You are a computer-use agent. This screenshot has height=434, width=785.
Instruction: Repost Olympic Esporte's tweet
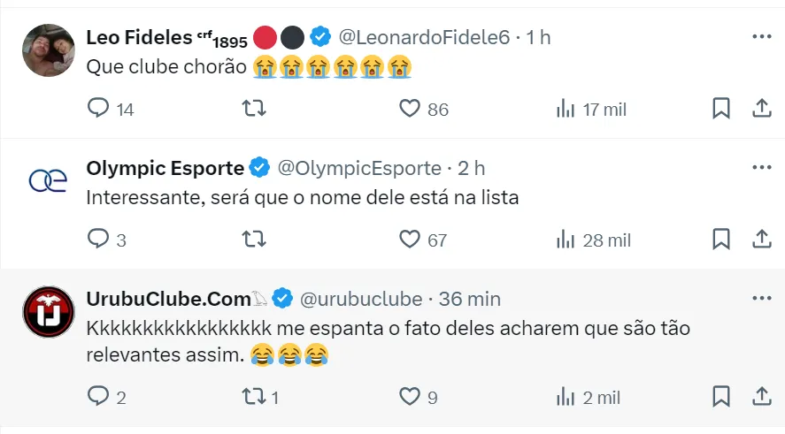253,240
